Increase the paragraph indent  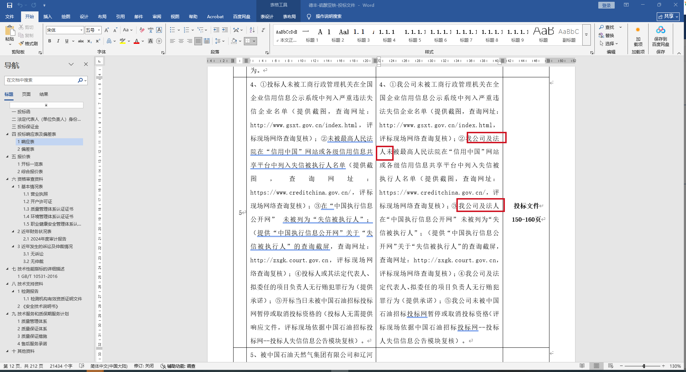point(225,30)
